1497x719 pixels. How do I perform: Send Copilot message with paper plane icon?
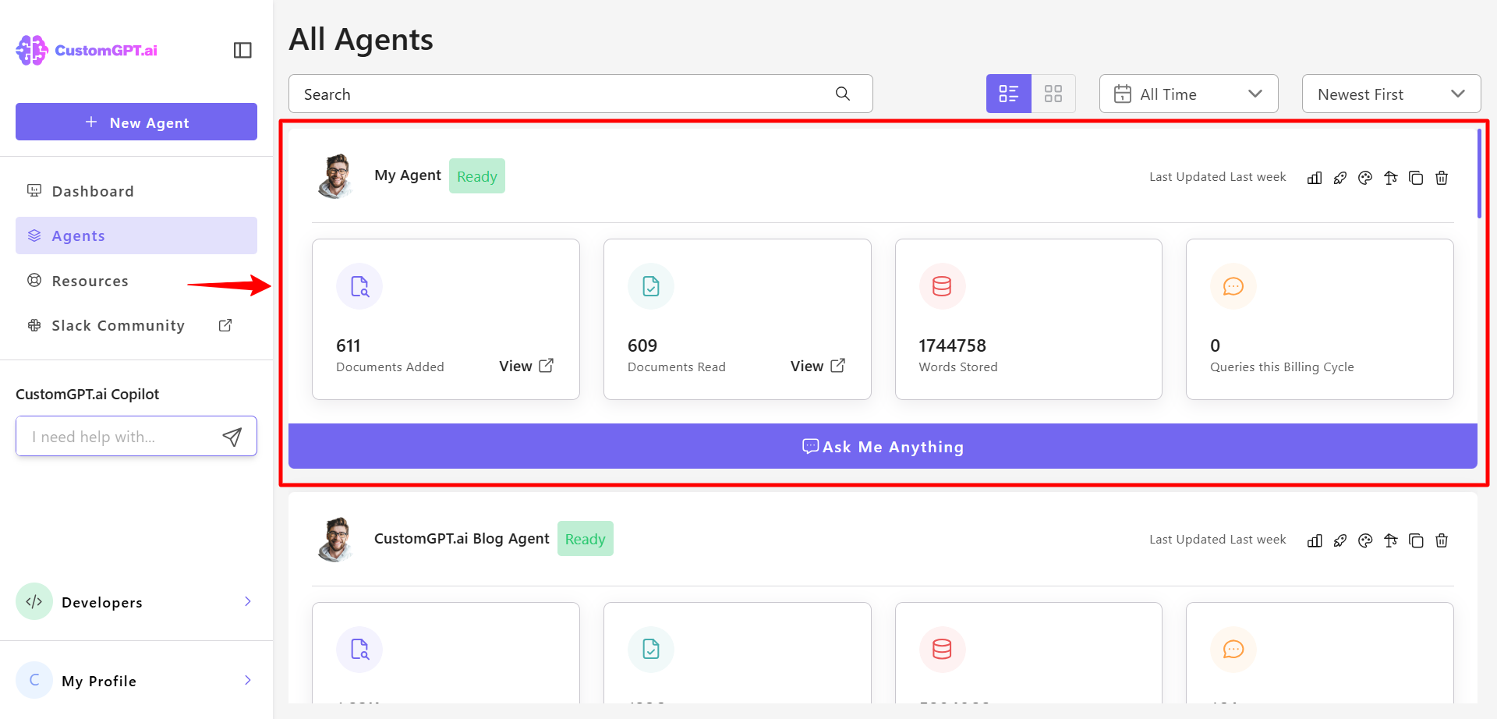tap(232, 437)
